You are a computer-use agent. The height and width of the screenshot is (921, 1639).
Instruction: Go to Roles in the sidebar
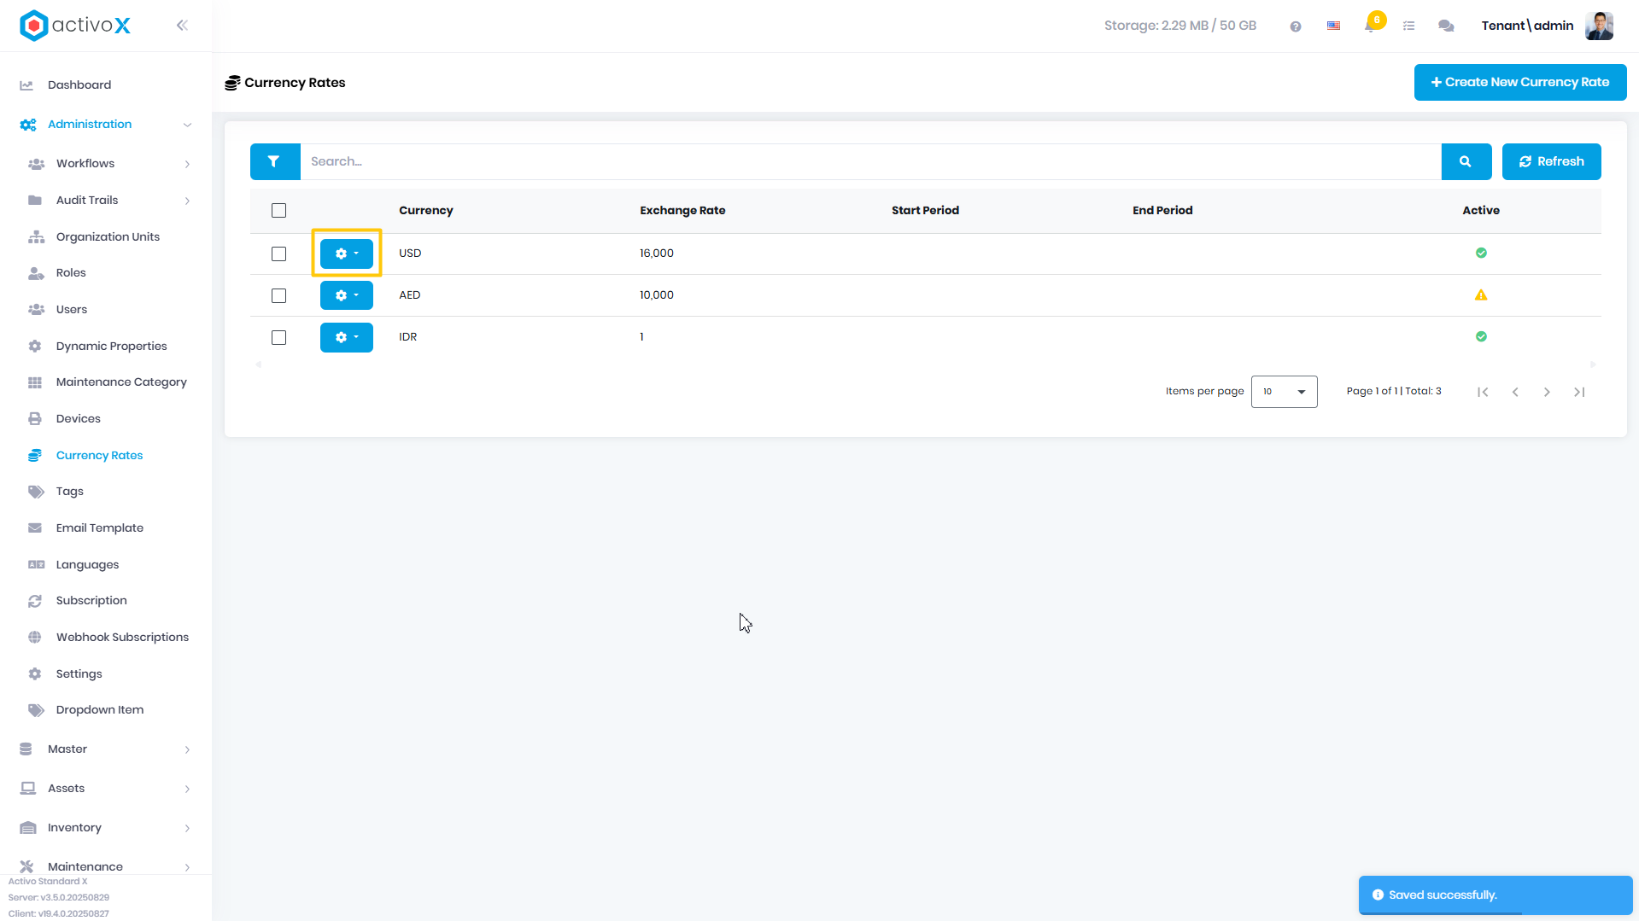click(x=71, y=273)
